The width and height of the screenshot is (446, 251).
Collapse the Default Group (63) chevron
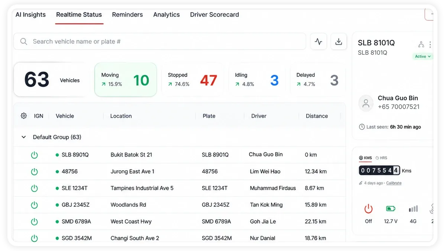(24, 137)
